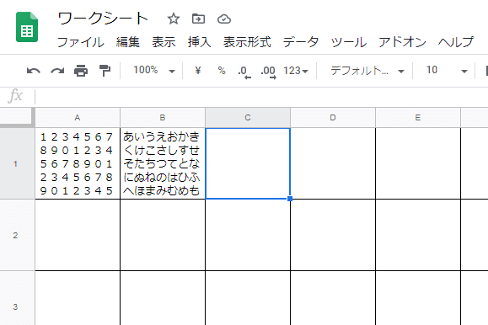Select column B header
The image size is (488, 325).
point(163,118)
